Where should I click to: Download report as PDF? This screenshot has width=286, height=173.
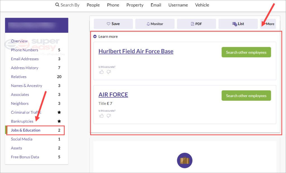[x=196, y=24]
